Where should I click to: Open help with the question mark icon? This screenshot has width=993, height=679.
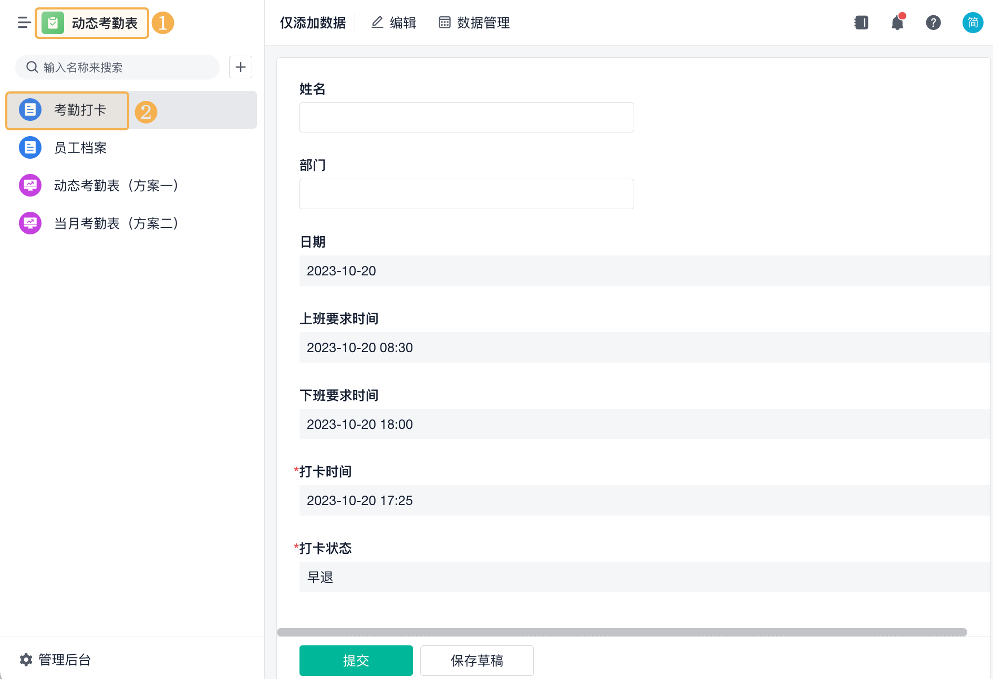click(x=934, y=23)
